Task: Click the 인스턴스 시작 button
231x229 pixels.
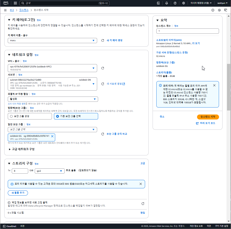Action: click(208, 117)
